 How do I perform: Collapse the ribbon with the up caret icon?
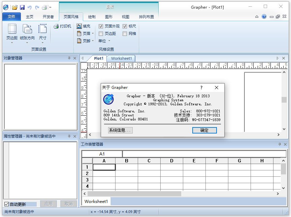click(x=257, y=17)
